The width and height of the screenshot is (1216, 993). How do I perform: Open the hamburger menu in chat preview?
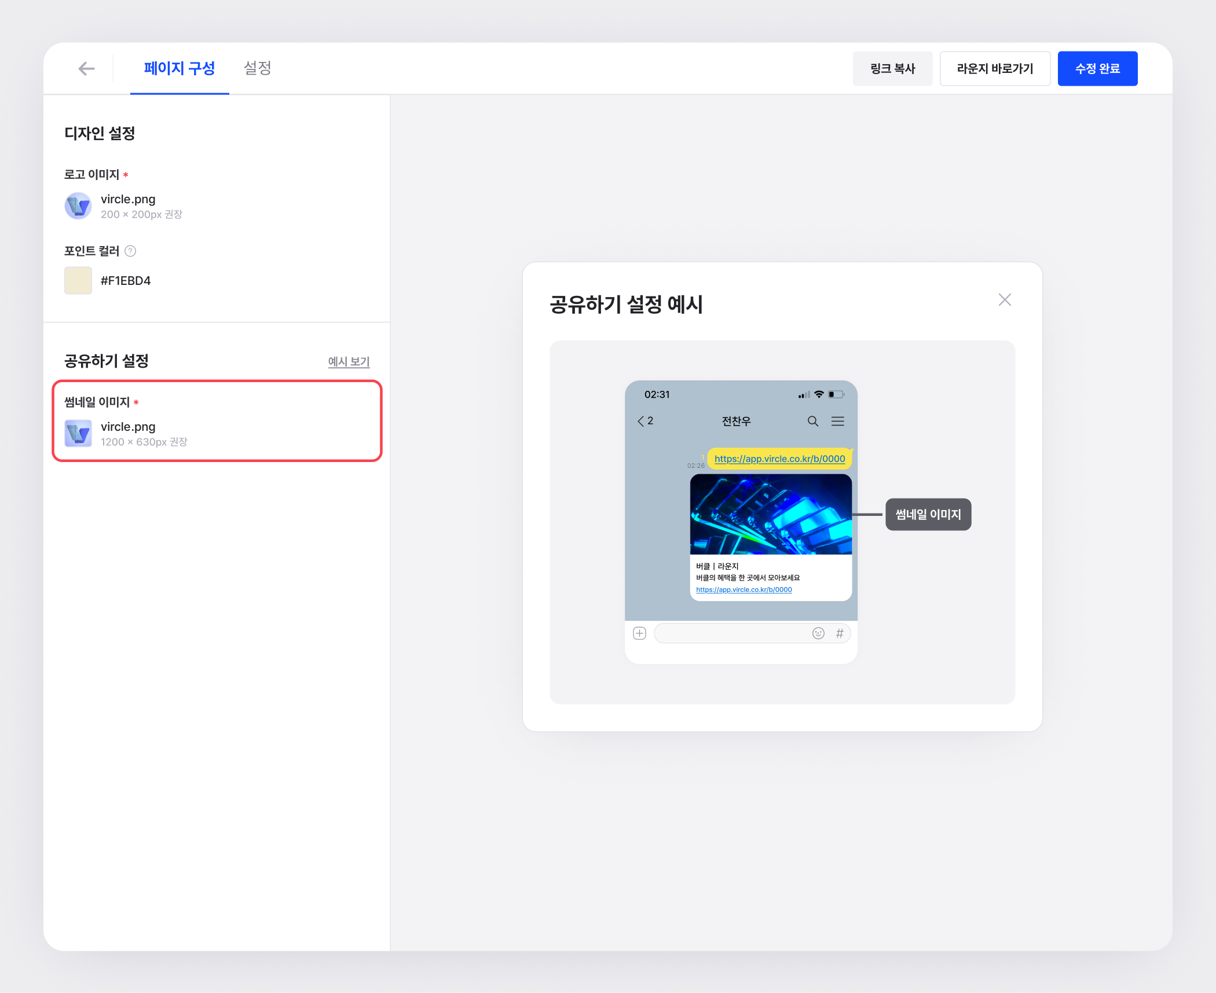click(837, 422)
